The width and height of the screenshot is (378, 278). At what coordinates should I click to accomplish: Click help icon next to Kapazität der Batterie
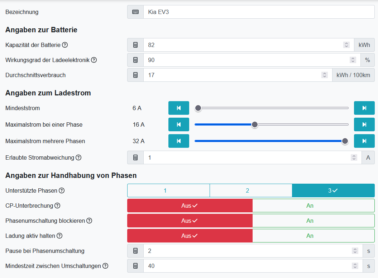tap(65, 45)
